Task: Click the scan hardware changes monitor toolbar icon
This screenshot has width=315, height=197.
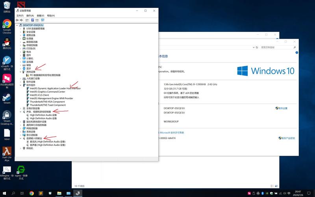Action: pos(43,20)
